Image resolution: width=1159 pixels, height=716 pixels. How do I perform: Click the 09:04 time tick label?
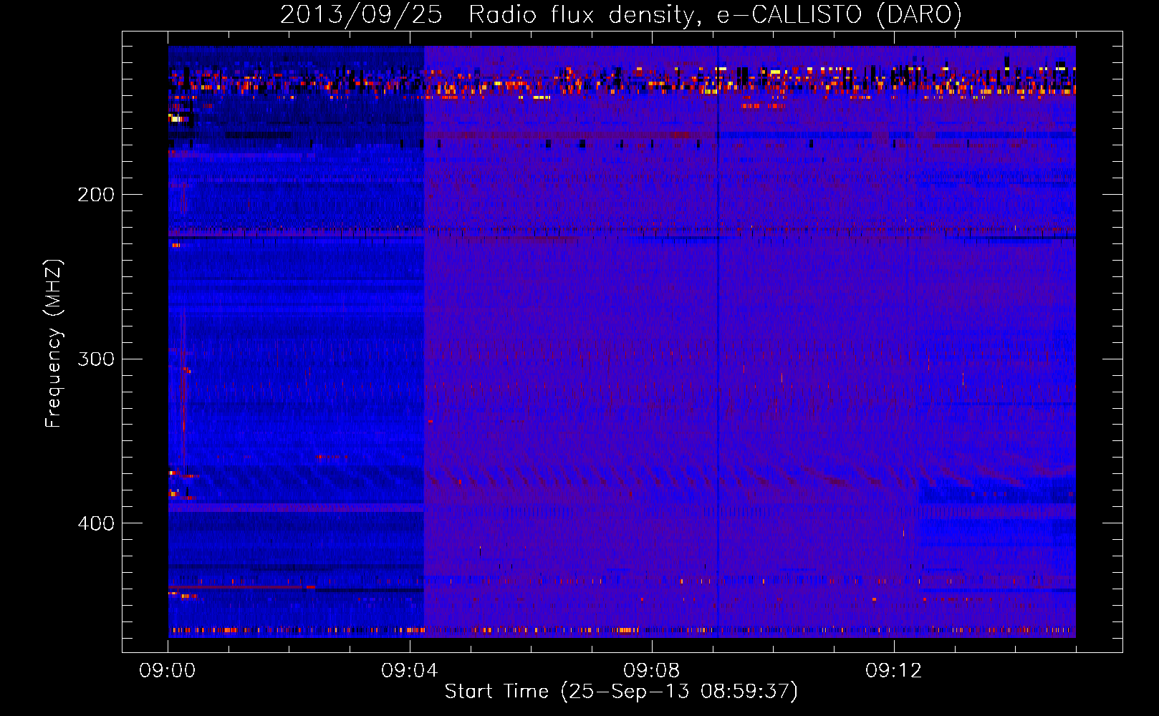410,671
